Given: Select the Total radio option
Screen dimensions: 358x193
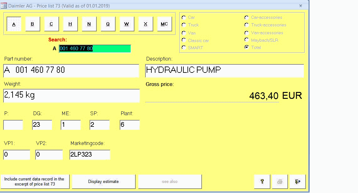Looking at the screenshot, I should (x=246, y=47).
